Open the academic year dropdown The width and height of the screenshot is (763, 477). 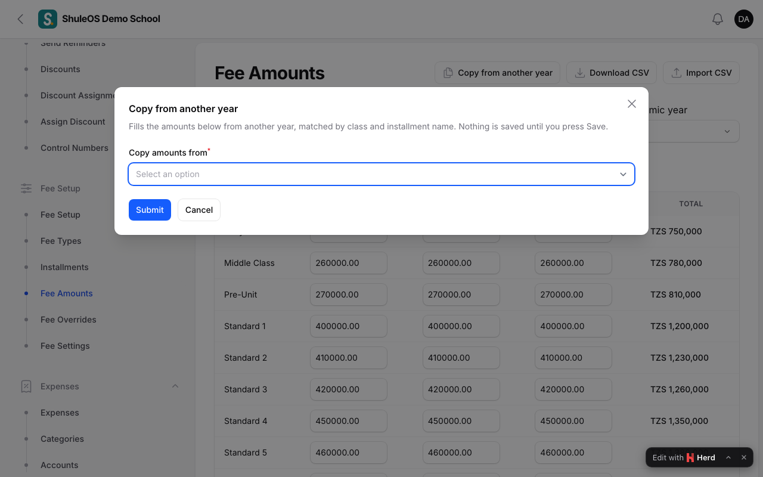pos(694,131)
